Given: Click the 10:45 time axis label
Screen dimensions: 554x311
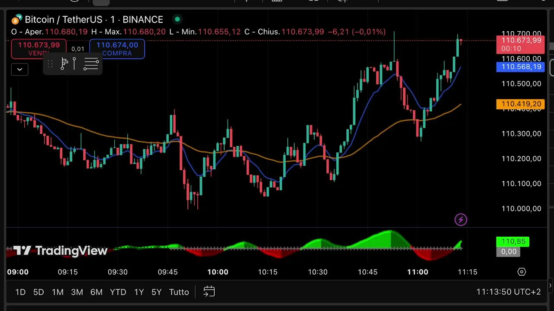Looking at the screenshot, I should pyautogui.click(x=367, y=272).
